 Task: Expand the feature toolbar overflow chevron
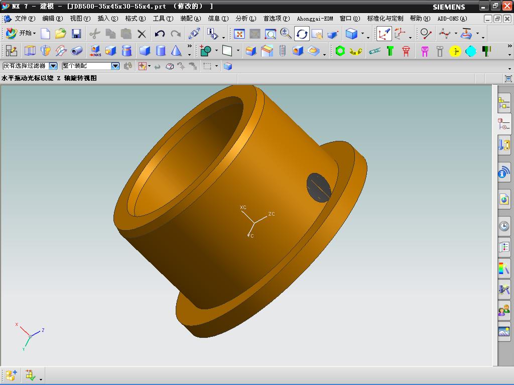(x=189, y=46)
